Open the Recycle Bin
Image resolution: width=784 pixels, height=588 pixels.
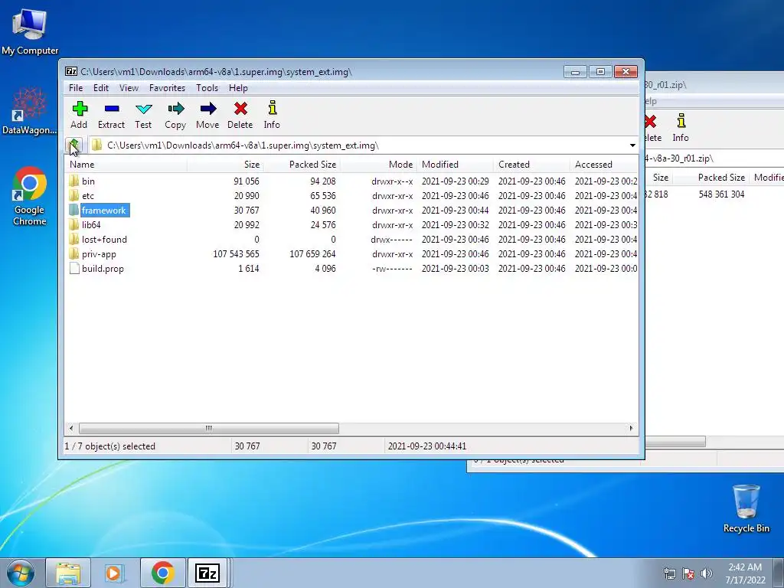click(x=746, y=508)
